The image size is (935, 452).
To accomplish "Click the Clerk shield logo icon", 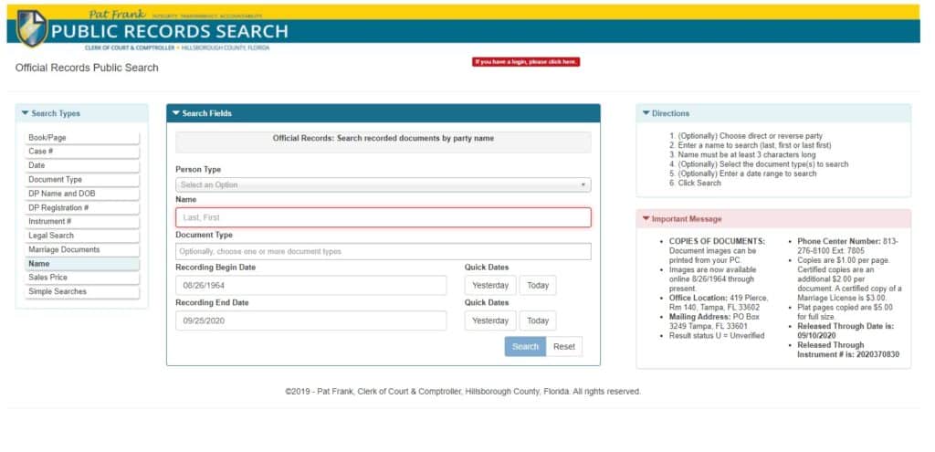I will coord(31,28).
